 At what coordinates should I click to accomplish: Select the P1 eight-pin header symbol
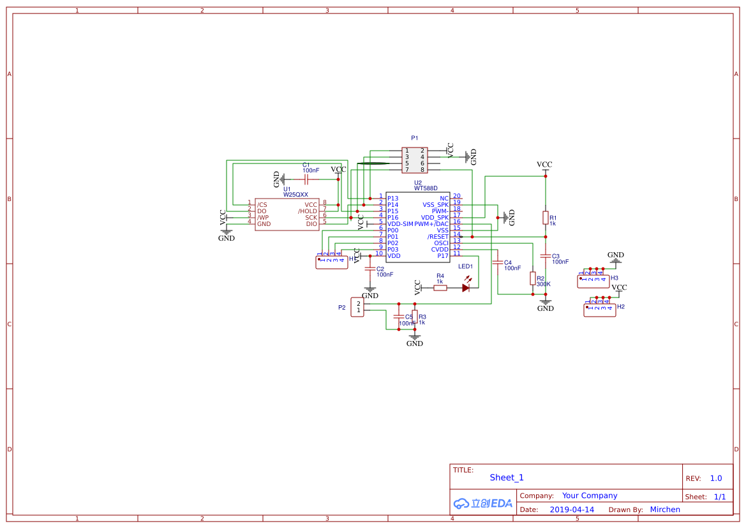coord(414,160)
